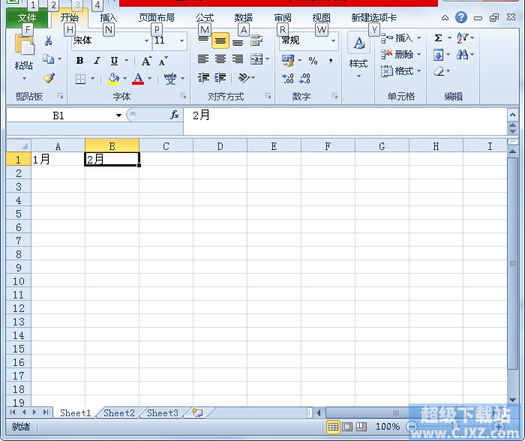Click AutoSum sigma icon
Image resolution: width=525 pixels, height=441 pixels.
pyautogui.click(x=438, y=37)
